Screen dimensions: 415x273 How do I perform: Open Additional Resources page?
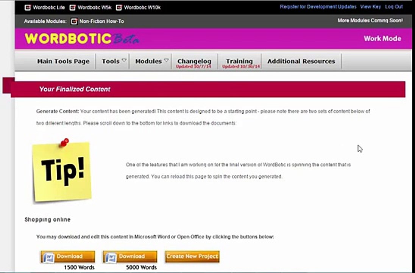301,61
